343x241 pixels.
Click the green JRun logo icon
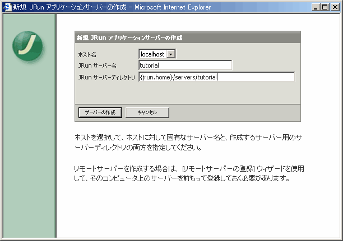(27, 46)
